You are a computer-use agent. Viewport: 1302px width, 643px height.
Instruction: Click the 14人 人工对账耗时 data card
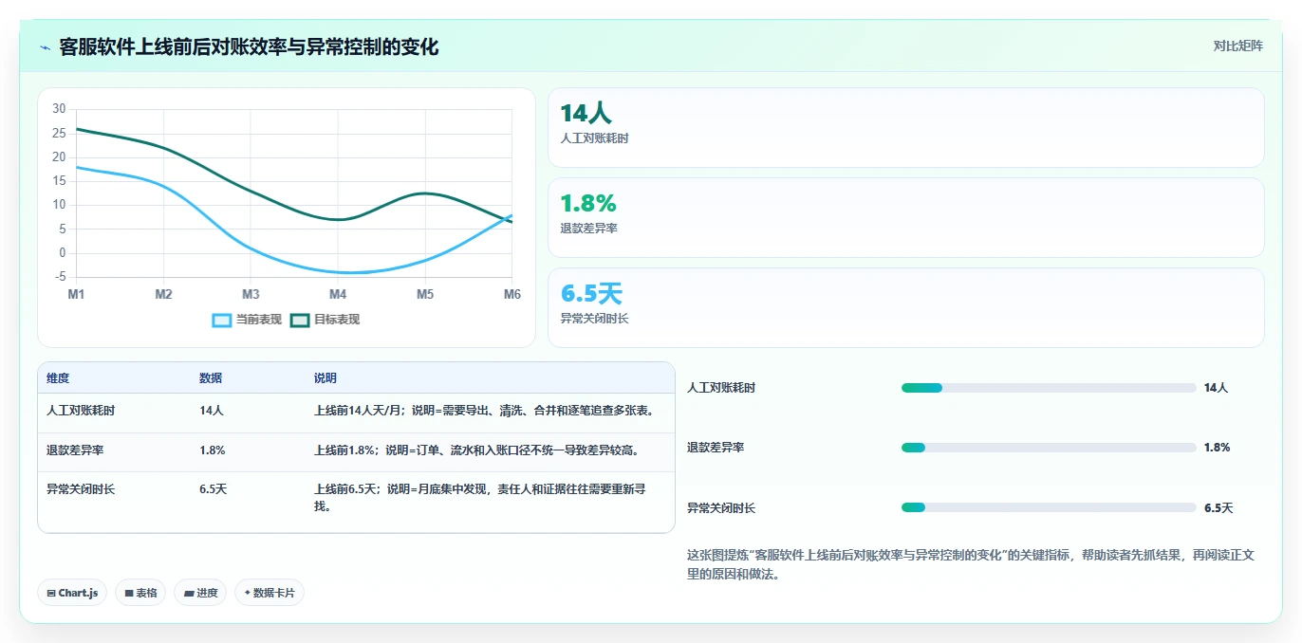[906, 127]
